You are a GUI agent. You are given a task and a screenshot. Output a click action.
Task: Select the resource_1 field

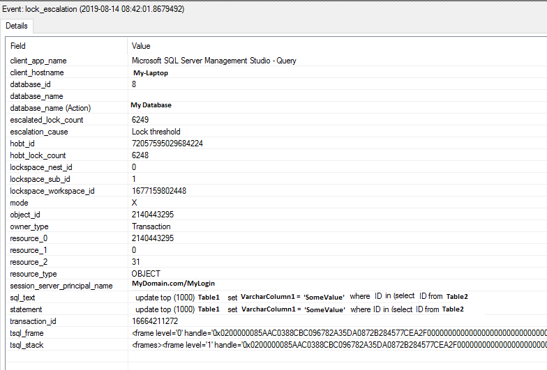[x=29, y=250]
